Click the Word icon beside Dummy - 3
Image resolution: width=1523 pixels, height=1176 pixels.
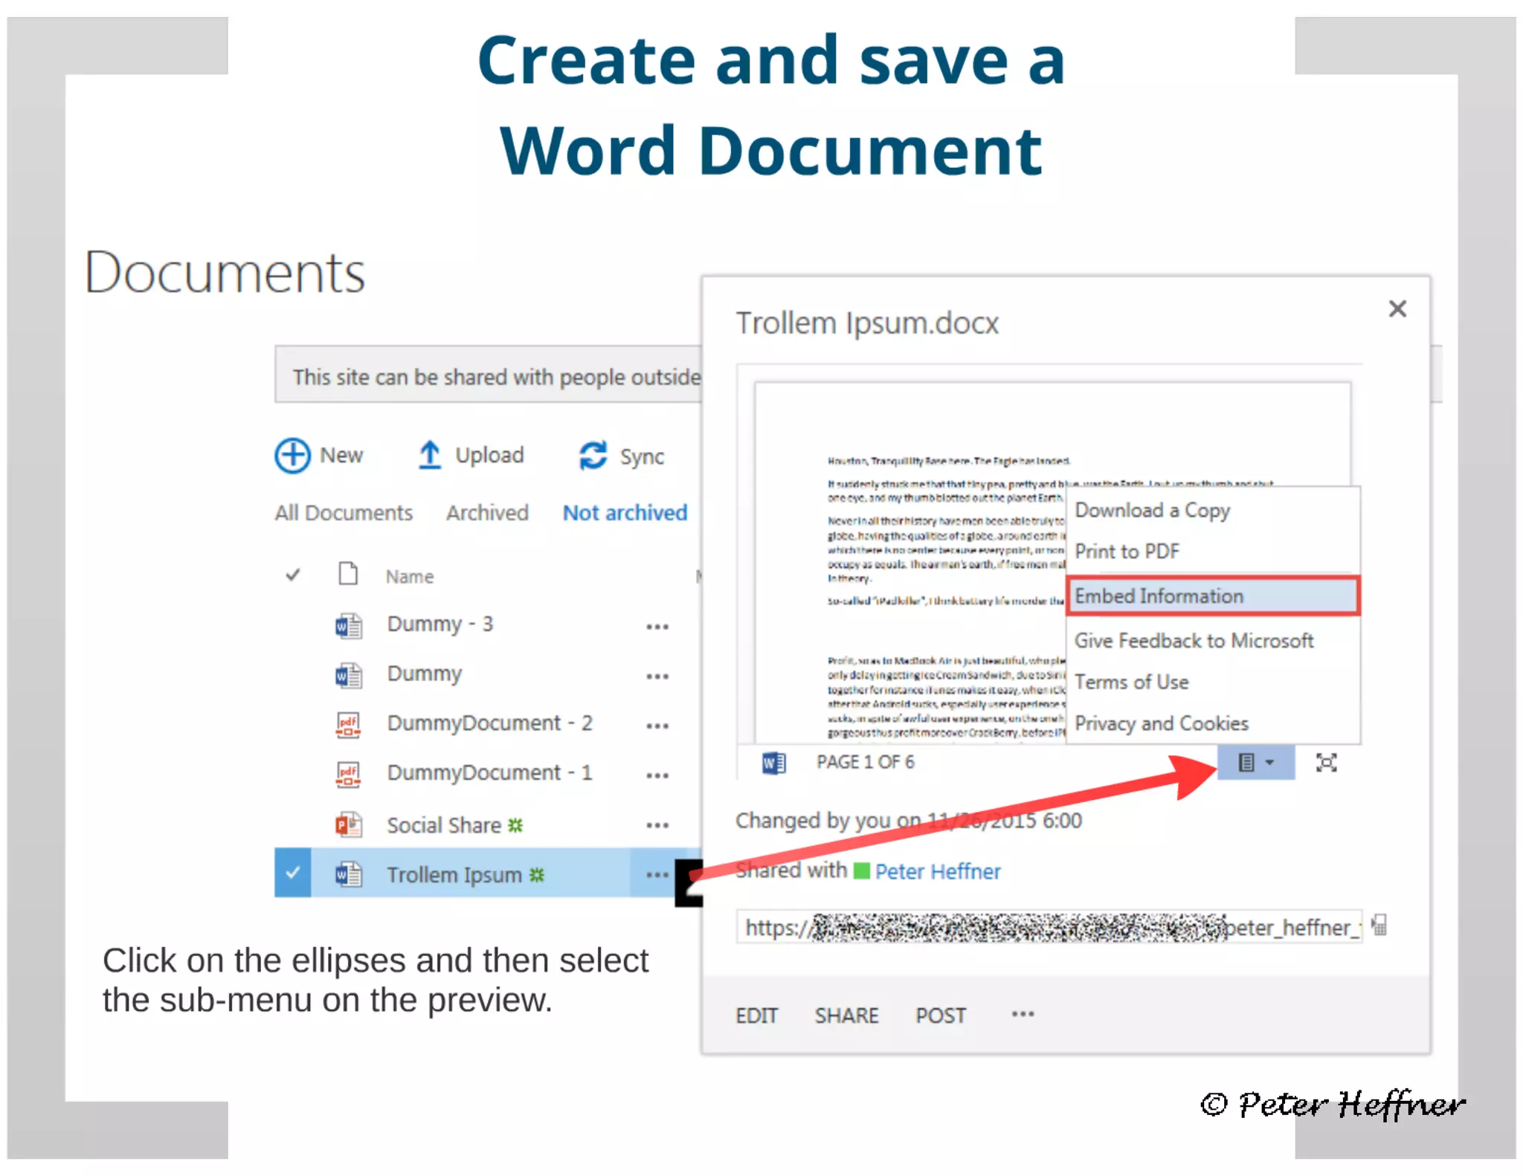[x=348, y=625]
